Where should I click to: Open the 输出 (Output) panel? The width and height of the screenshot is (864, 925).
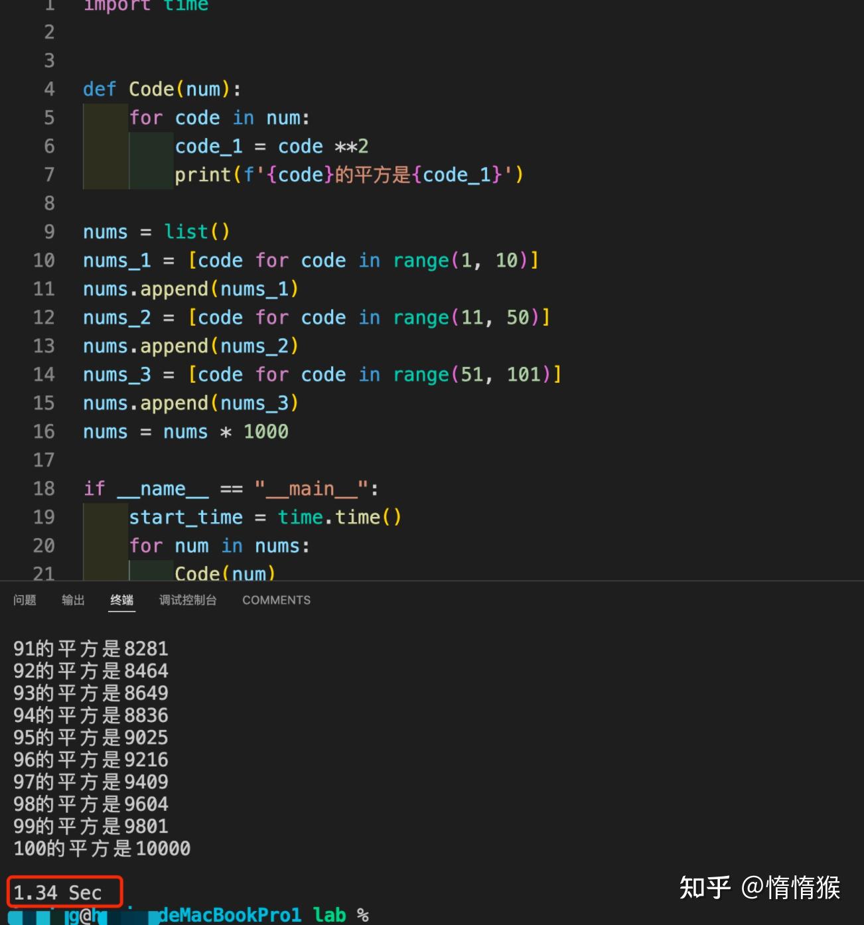[73, 600]
